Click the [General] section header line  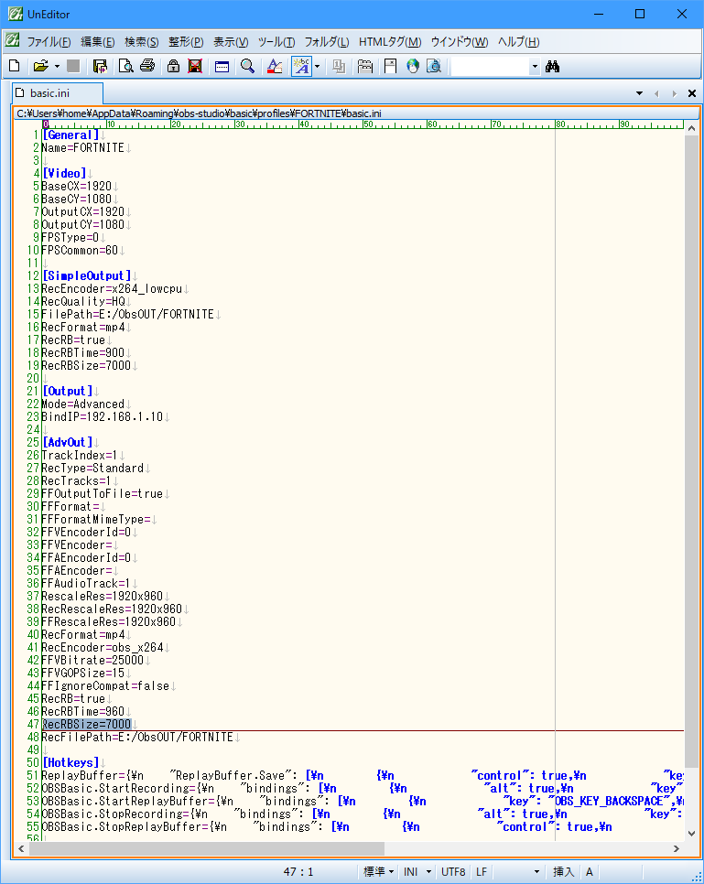pos(70,135)
